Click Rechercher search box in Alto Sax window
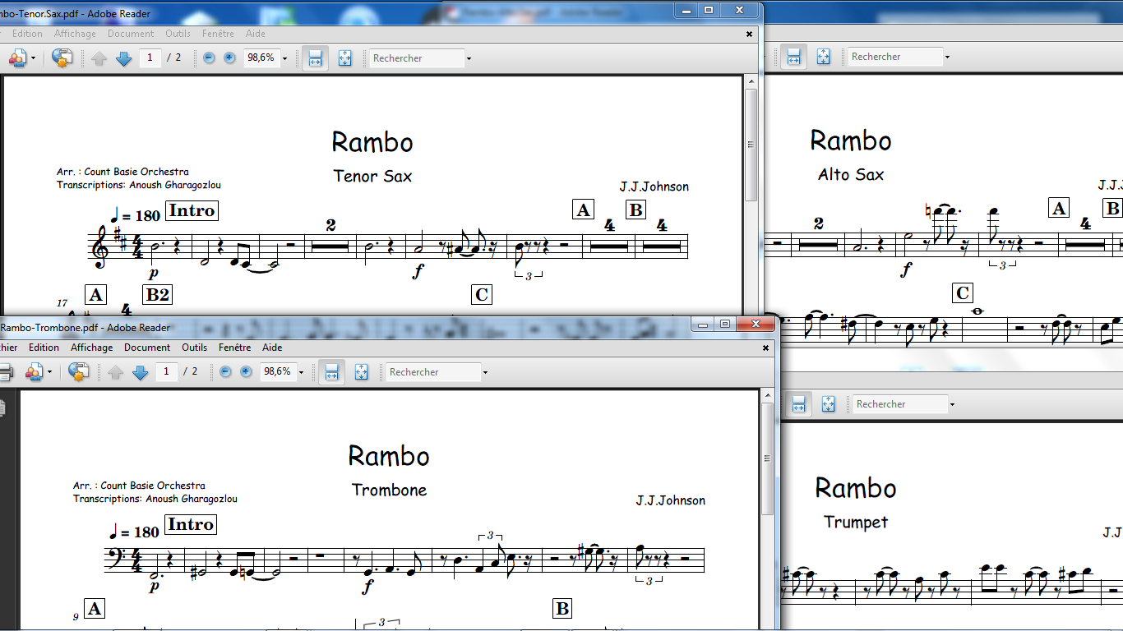The width and height of the screenshot is (1123, 631). [895, 57]
